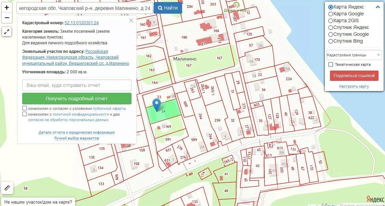Click the Найти search button

tap(168, 8)
